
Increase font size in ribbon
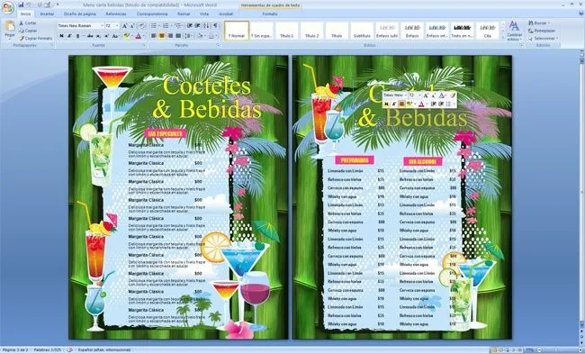tap(124, 26)
